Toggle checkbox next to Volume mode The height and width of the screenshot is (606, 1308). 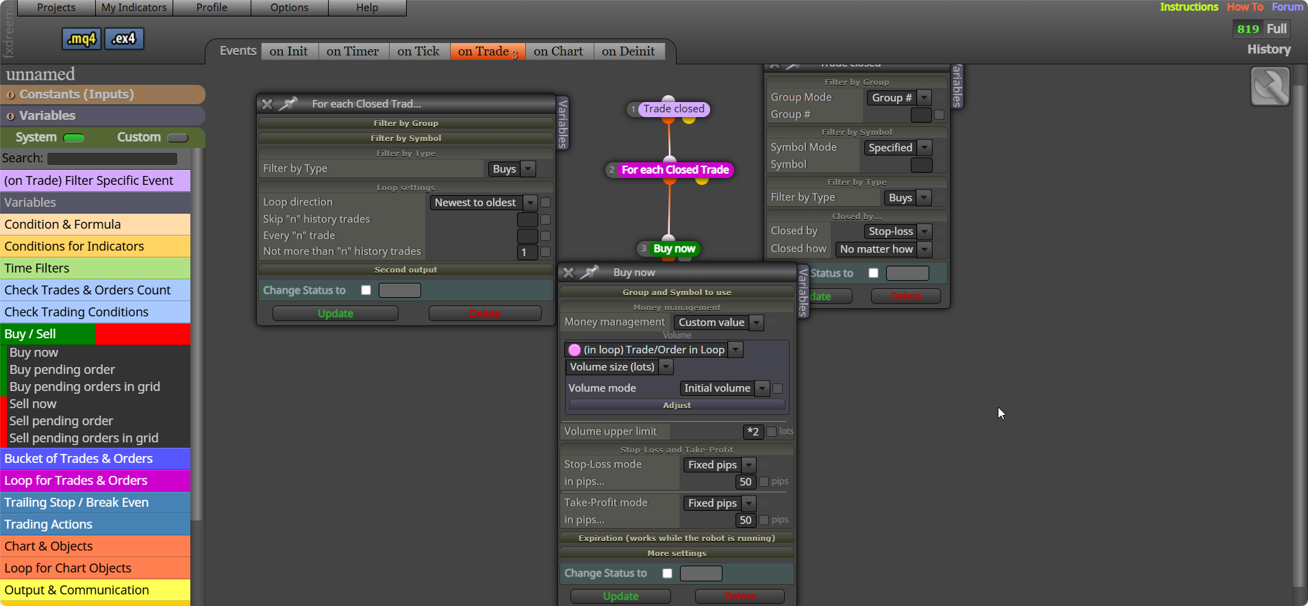778,389
